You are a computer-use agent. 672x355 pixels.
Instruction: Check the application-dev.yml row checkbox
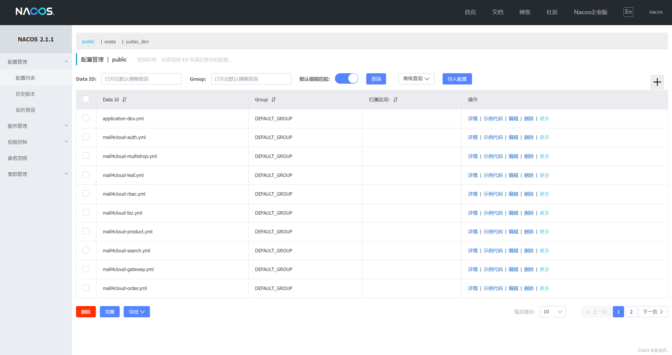point(86,118)
